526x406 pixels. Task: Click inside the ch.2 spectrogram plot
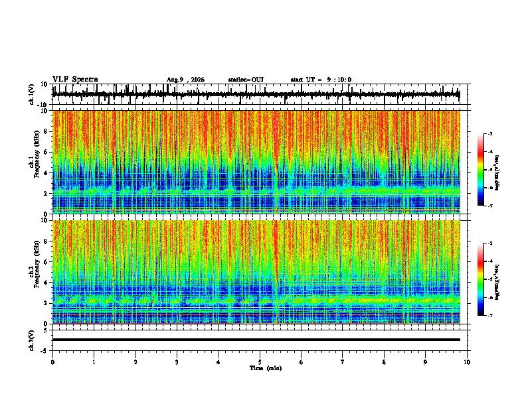[256, 272]
